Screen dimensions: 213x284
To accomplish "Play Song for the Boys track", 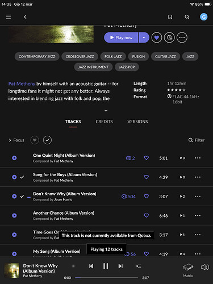I will pyautogui.click(x=14, y=177).
